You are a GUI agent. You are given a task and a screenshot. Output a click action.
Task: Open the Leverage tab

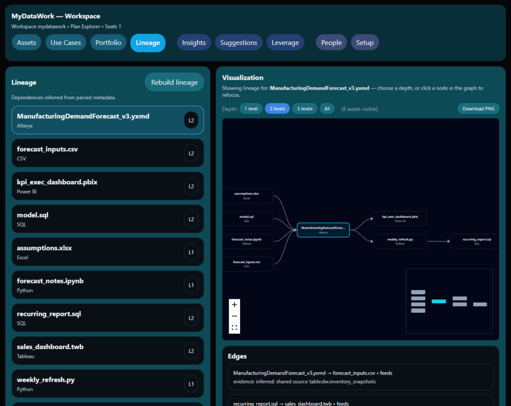[x=285, y=43]
